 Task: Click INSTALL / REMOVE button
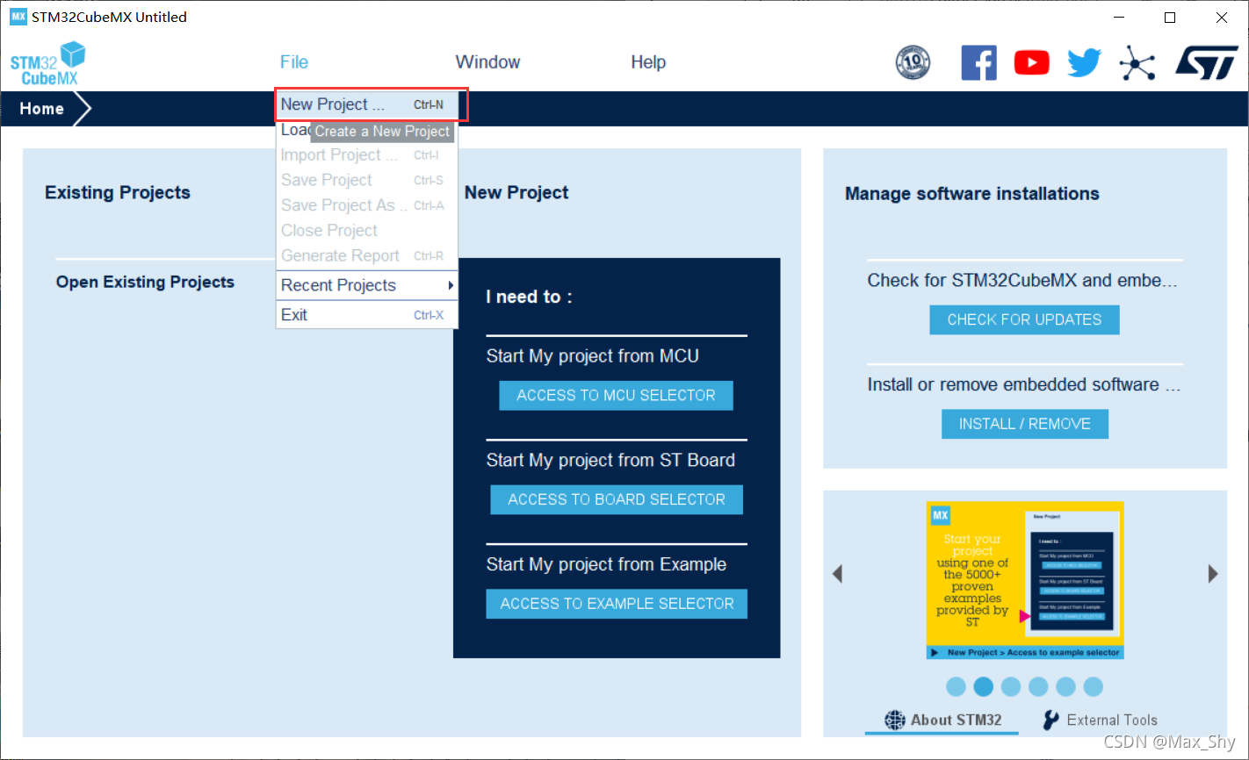(1025, 424)
